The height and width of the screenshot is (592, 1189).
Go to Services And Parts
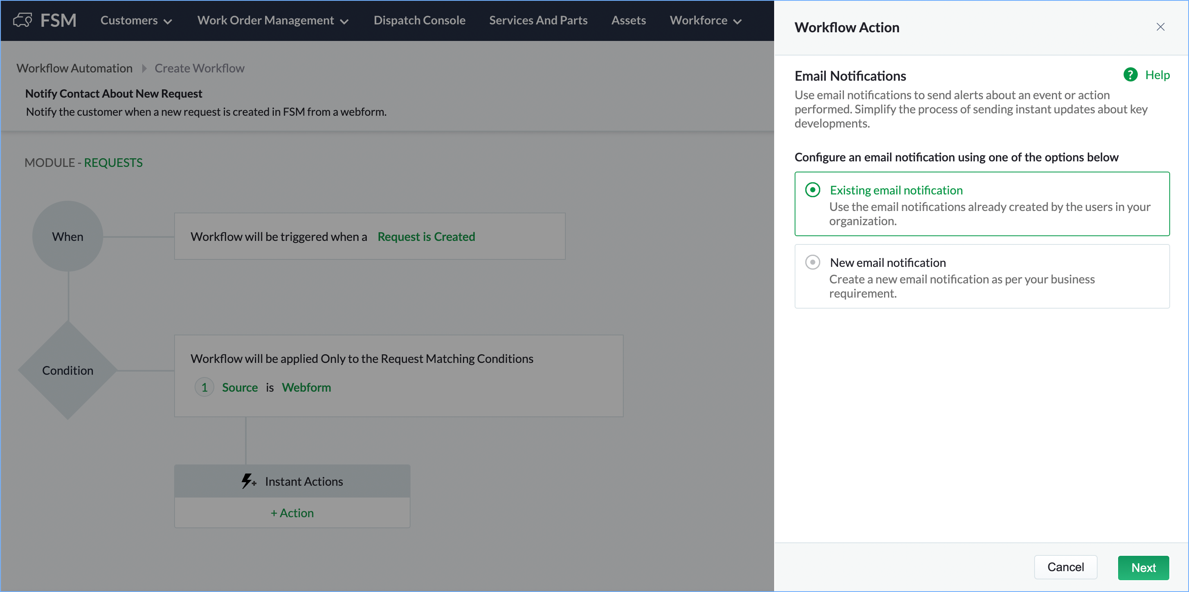tap(538, 20)
